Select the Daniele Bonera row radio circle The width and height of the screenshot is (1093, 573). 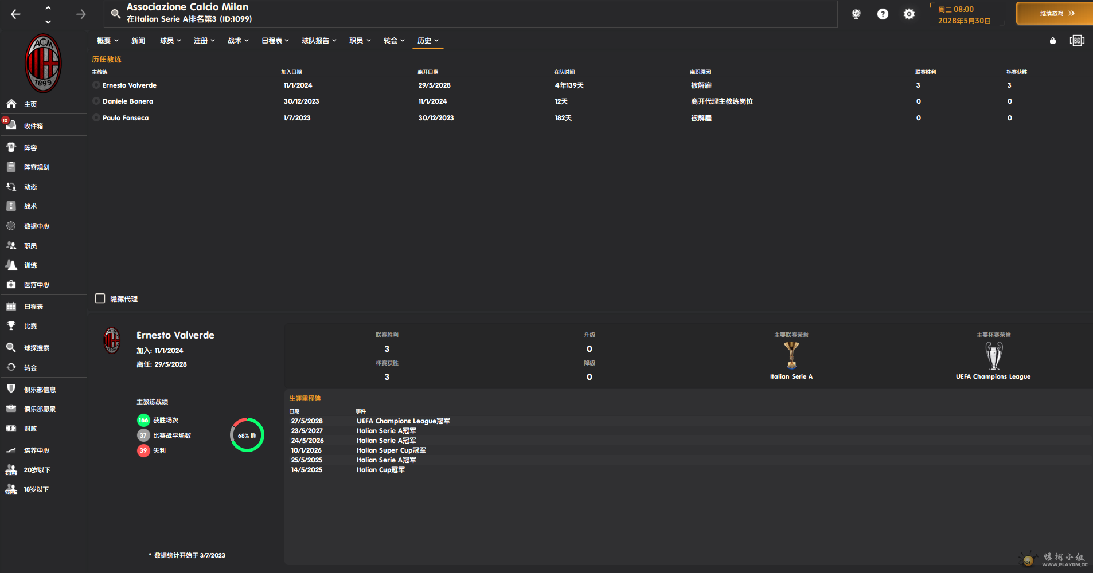click(96, 101)
